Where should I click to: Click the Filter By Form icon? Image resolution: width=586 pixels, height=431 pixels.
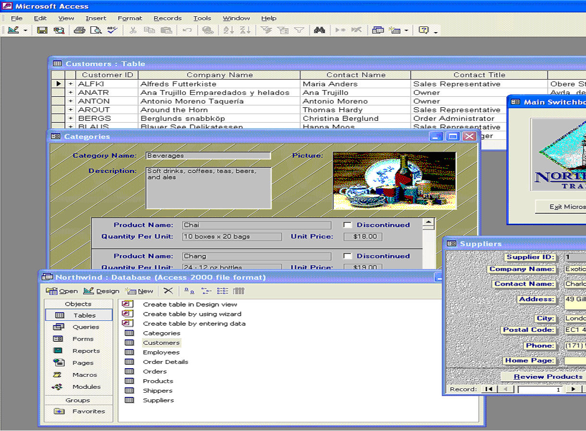283,30
